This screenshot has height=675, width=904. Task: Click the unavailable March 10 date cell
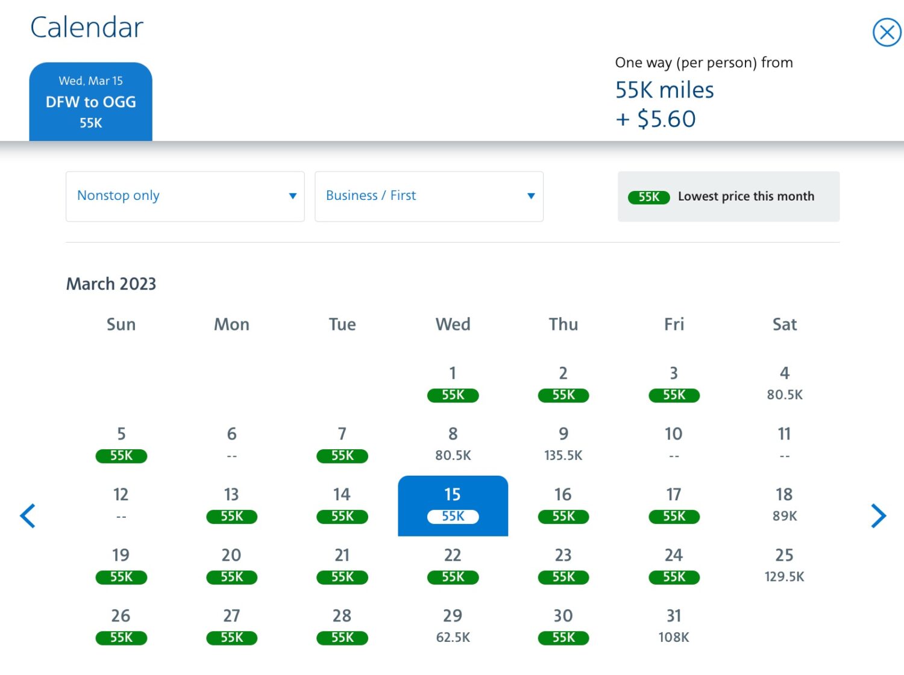[x=673, y=444]
